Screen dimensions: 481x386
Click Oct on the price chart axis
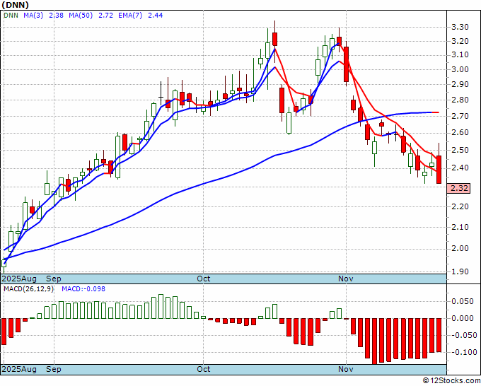point(204,279)
